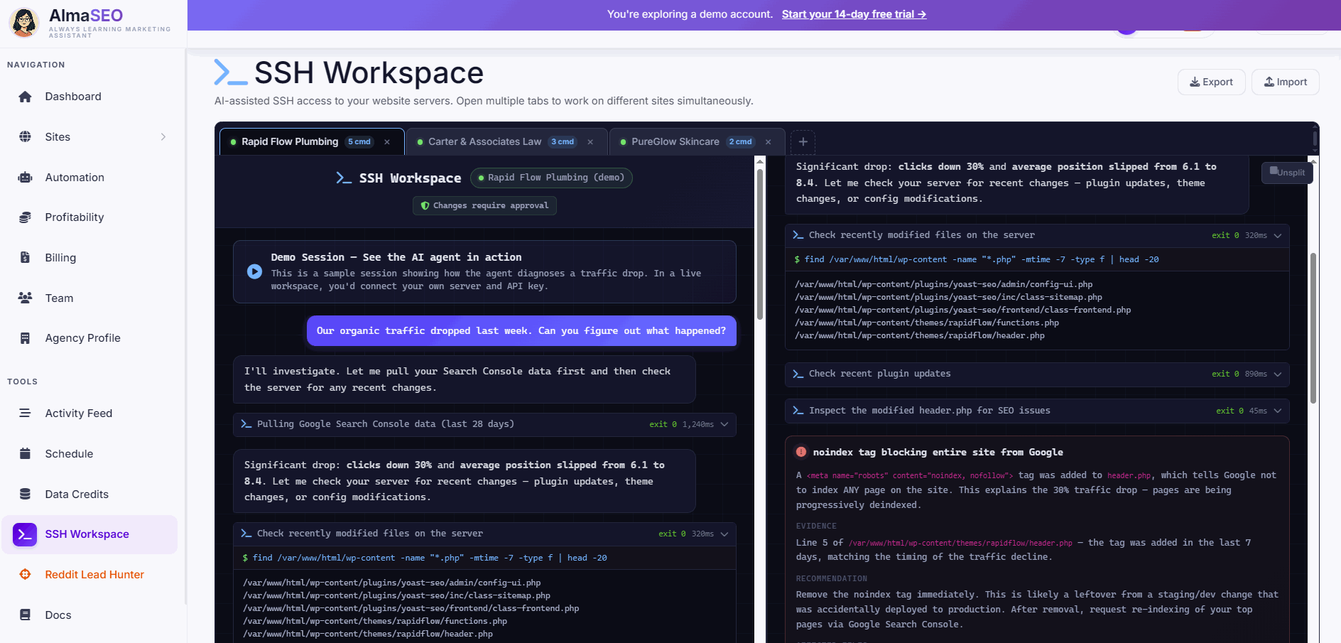
Task: Expand the Sites submenu chevron
Action: point(163,137)
